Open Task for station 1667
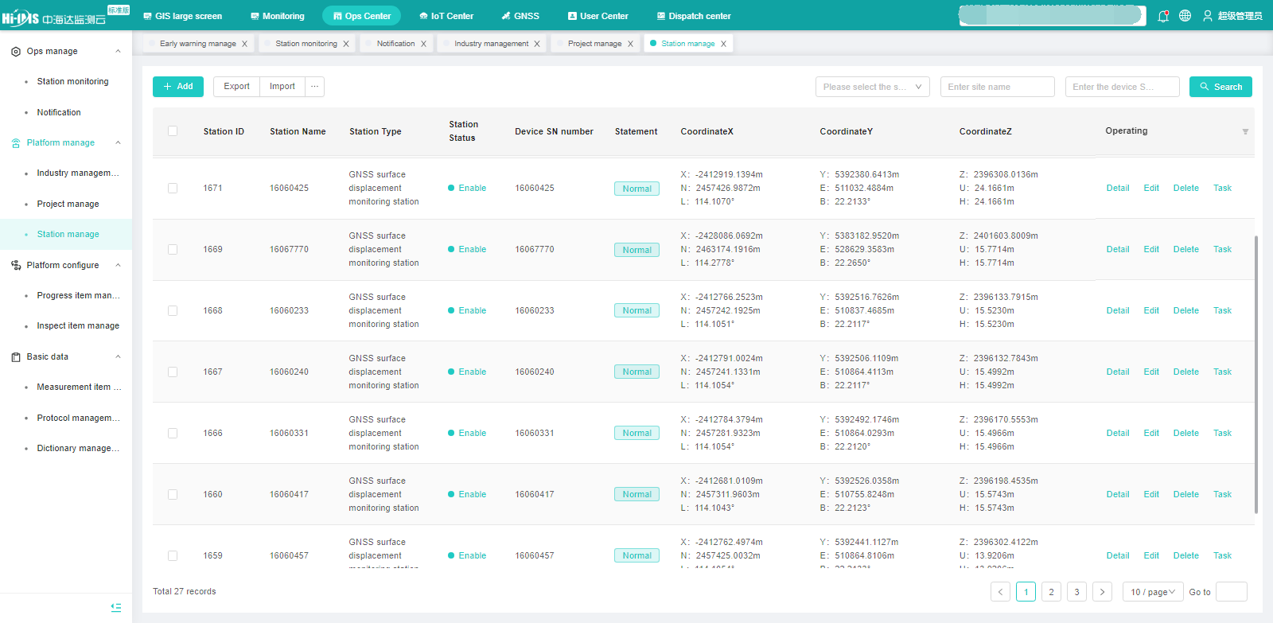 (1222, 372)
